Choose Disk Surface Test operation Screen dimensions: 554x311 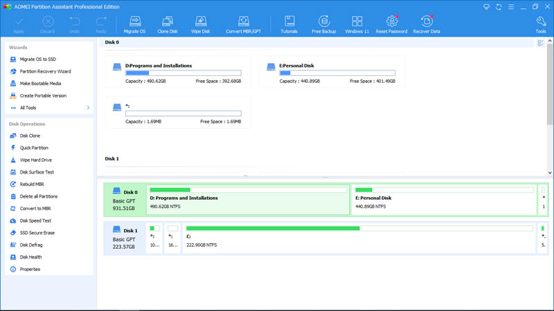point(37,172)
